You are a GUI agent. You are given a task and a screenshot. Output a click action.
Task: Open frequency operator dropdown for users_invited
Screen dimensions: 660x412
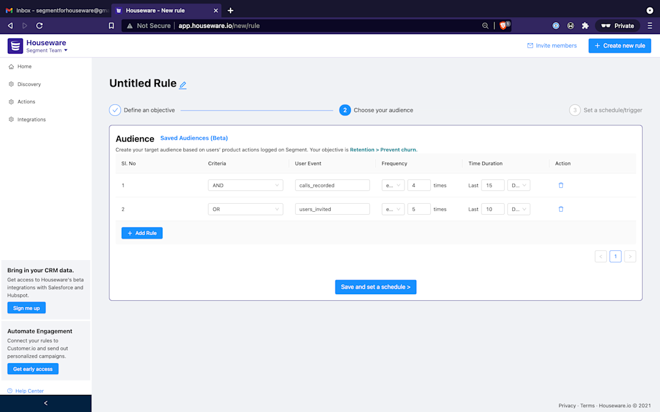[393, 209]
